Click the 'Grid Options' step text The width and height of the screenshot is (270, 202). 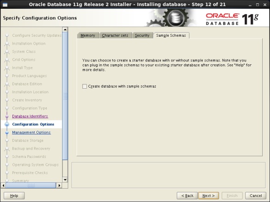[23, 60]
